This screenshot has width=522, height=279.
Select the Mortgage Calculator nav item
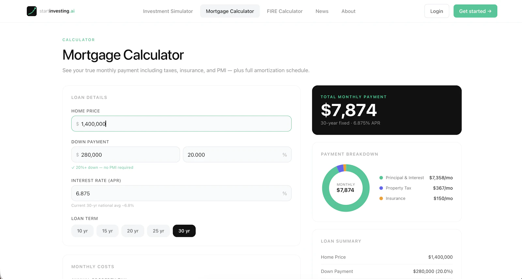coord(230,11)
